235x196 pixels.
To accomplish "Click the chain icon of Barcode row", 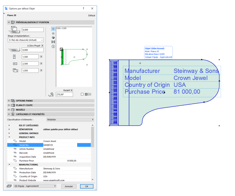I will [x=15, y=153].
